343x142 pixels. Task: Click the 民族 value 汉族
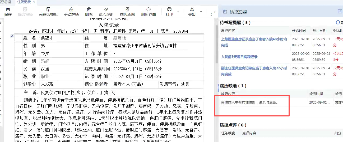pos(45,69)
